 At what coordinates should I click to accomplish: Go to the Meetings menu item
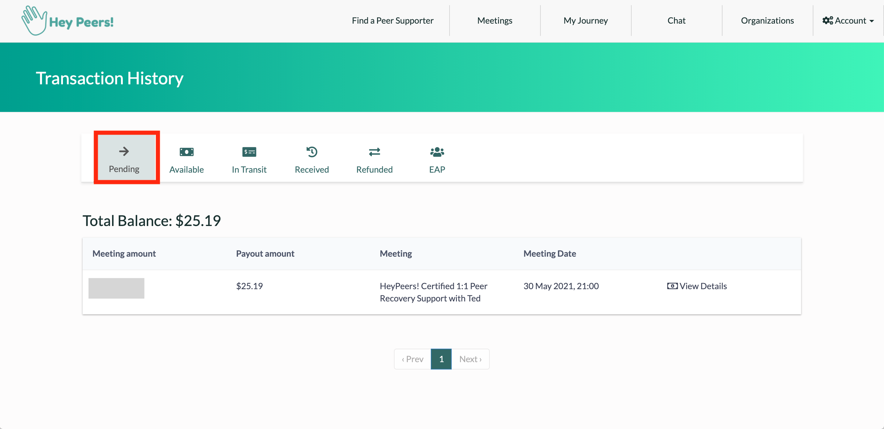pos(494,21)
